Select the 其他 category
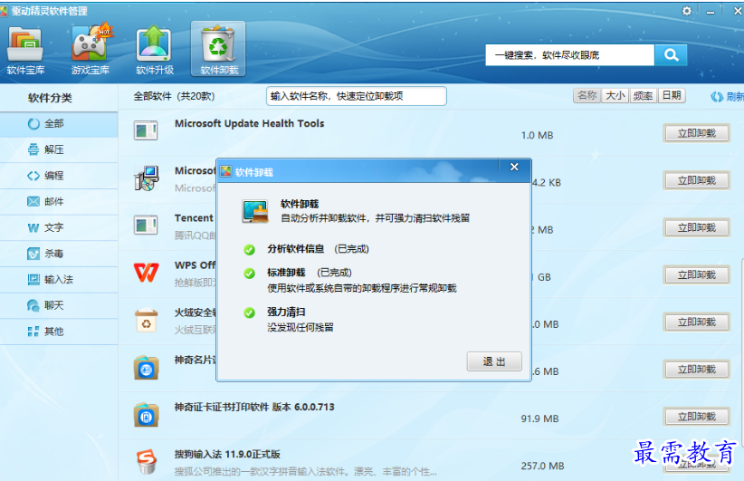The image size is (744, 481). (x=59, y=332)
